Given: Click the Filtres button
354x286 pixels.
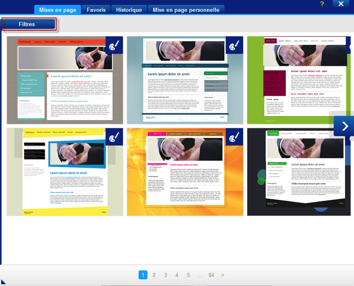Looking at the screenshot, I should [29, 24].
